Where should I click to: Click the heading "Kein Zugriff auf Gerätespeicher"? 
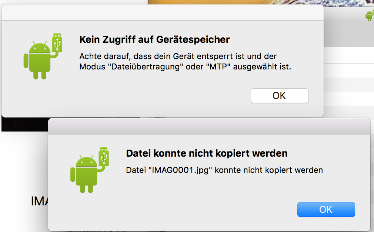[x=154, y=40]
